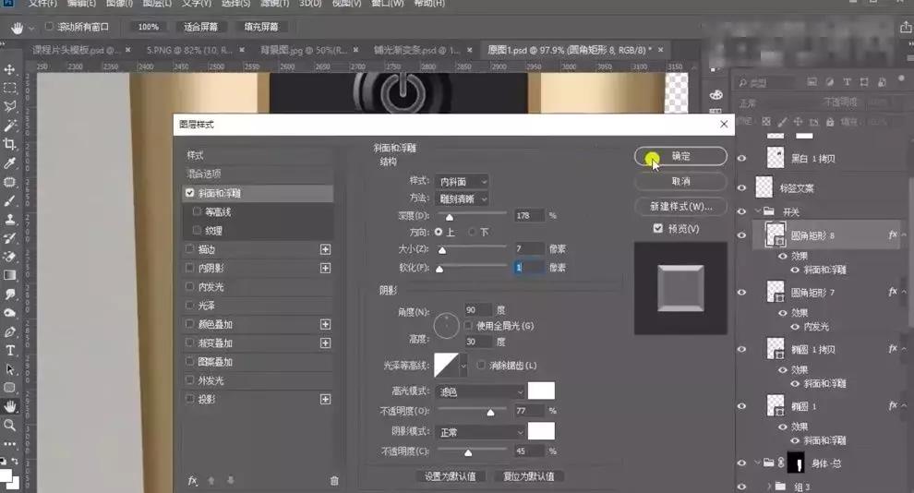
Task: Click 新建样式(W)... button
Action: point(680,206)
